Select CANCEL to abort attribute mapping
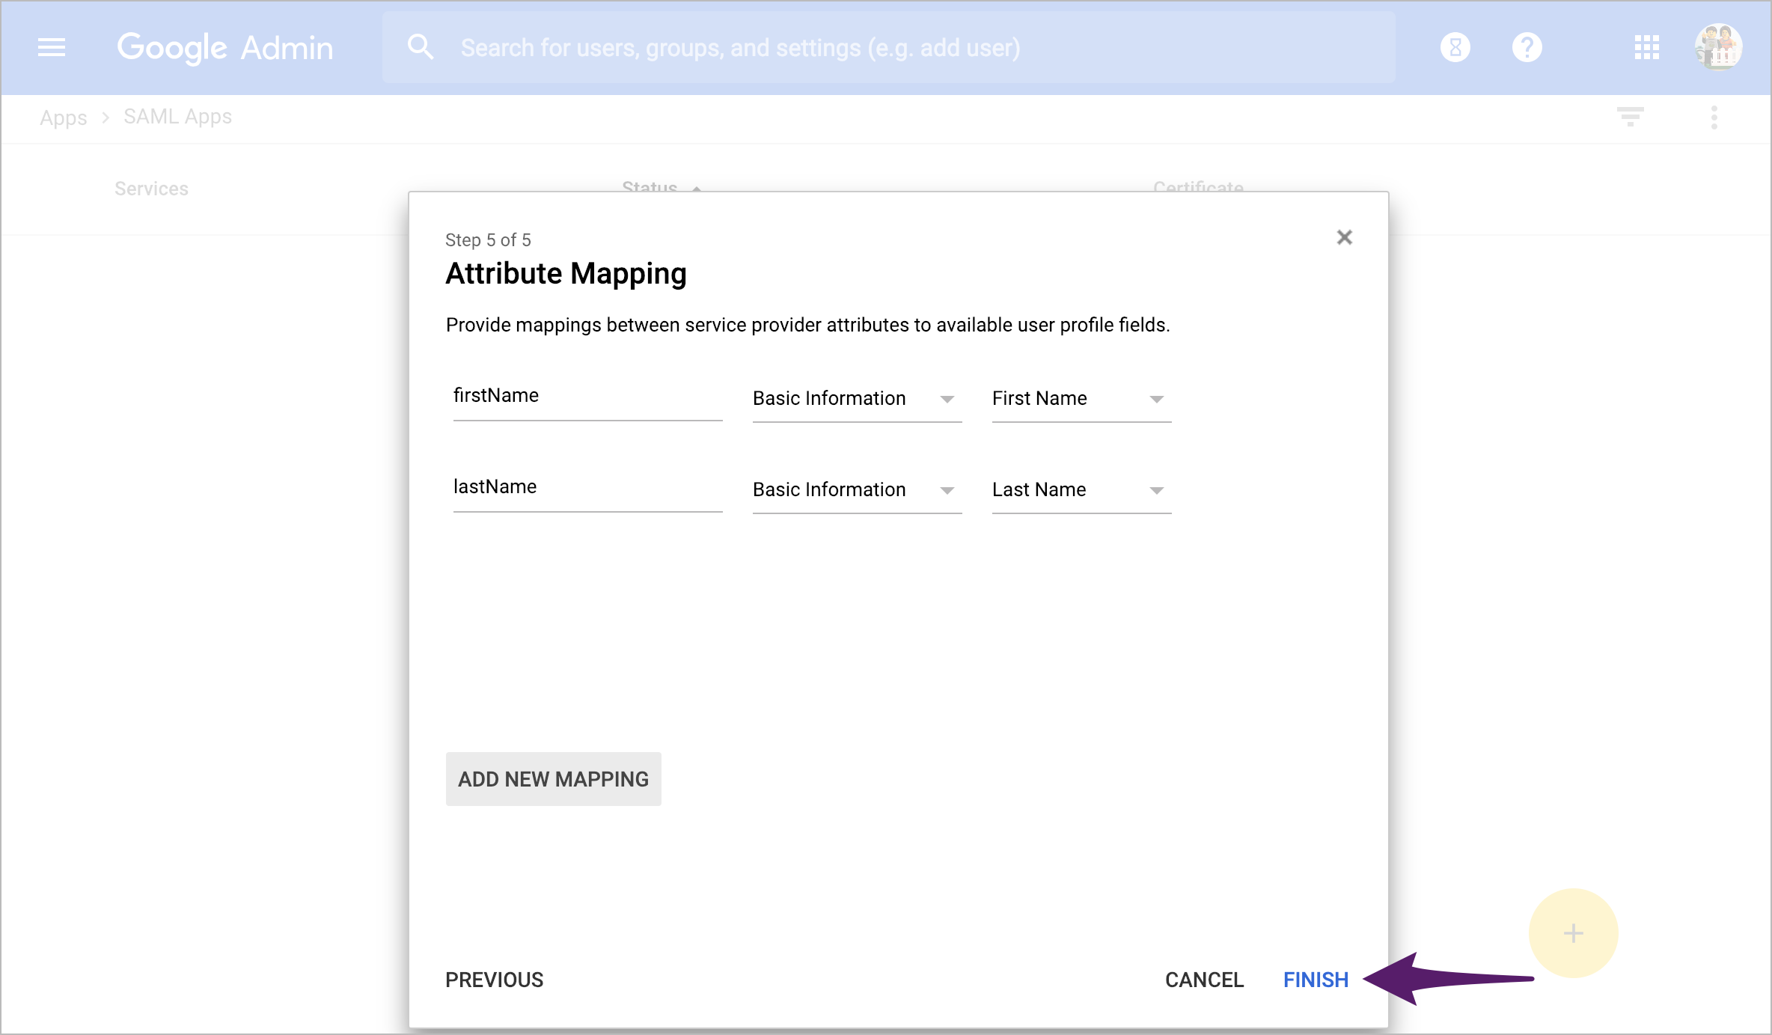The height and width of the screenshot is (1035, 1772). click(x=1204, y=980)
